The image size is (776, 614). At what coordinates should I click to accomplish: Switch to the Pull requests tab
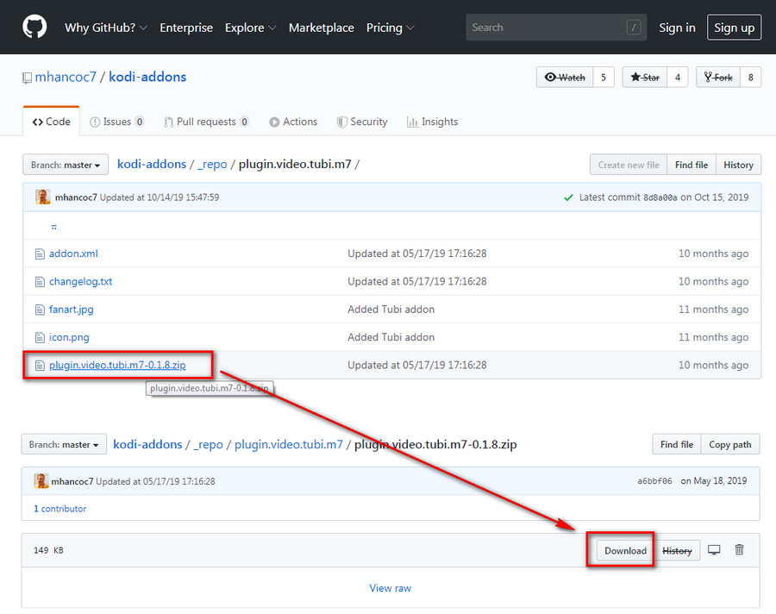(x=206, y=122)
